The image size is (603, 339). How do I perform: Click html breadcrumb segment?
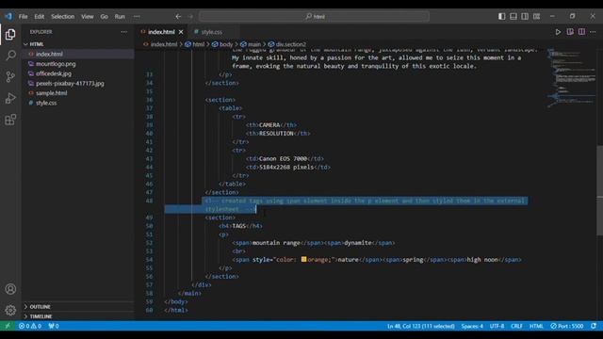198,44
